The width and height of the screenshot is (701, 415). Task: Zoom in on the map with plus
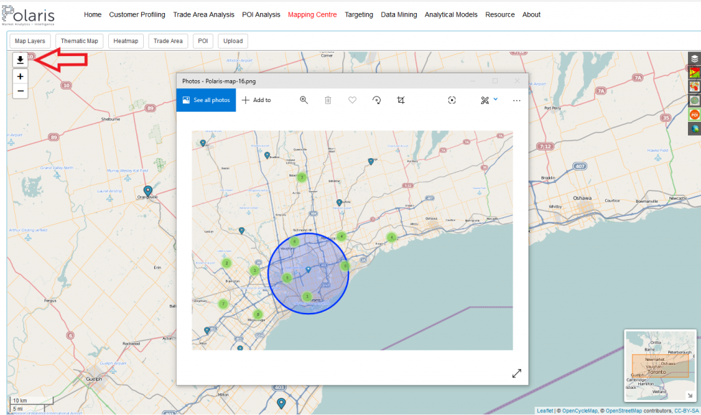[21, 77]
